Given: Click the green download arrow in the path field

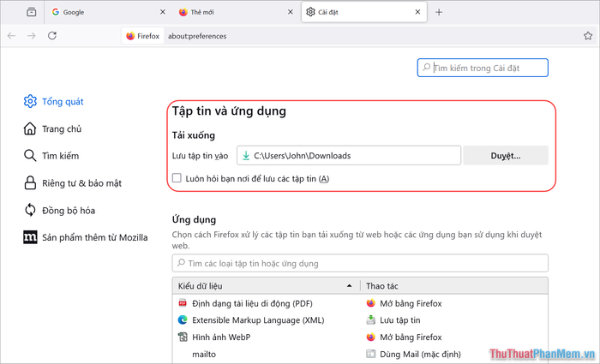Looking at the screenshot, I should click(246, 155).
